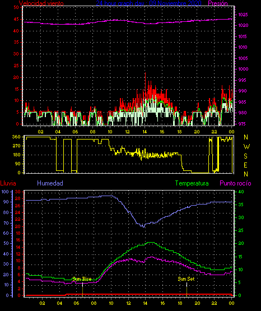The height and width of the screenshot is (311, 261).
Task: Select the 90 humidity axis value in blue
Action: pos(6,202)
